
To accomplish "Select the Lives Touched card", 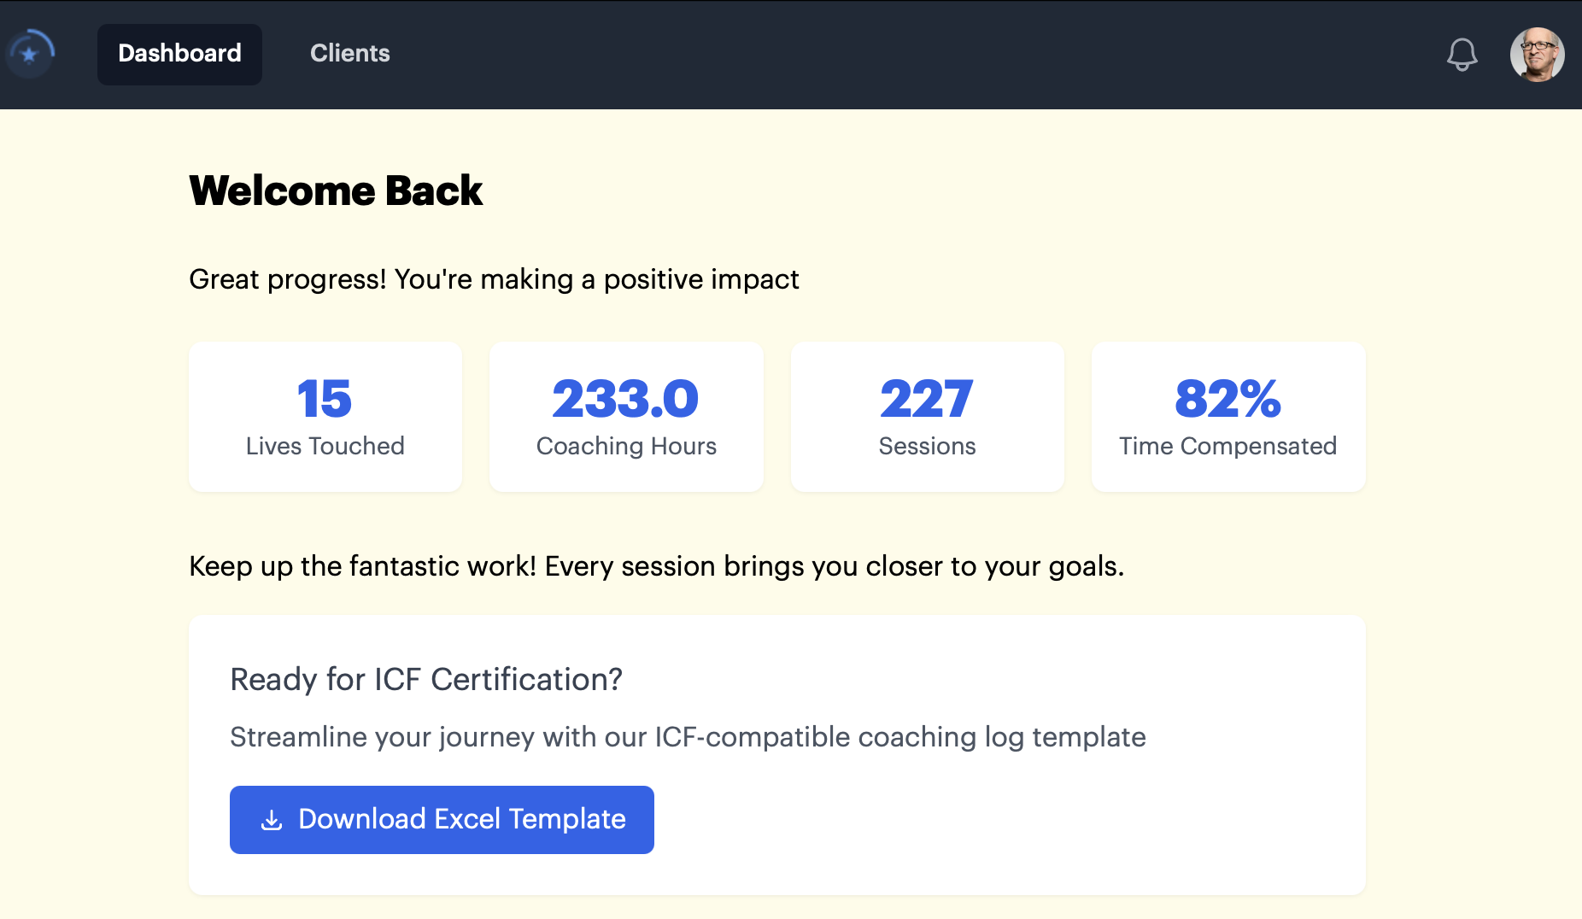I will pyautogui.click(x=325, y=417).
